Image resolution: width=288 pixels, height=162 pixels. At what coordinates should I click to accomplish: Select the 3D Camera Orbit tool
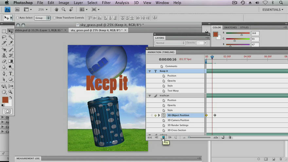(x=10, y=86)
